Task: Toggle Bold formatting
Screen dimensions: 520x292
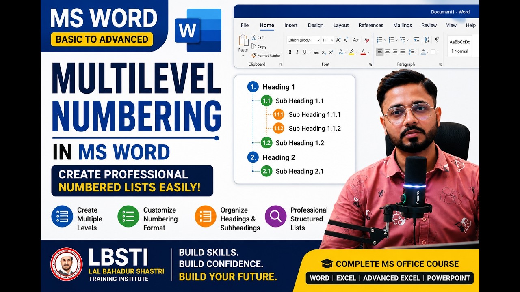Action: pyautogui.click(x=290, y=52)
